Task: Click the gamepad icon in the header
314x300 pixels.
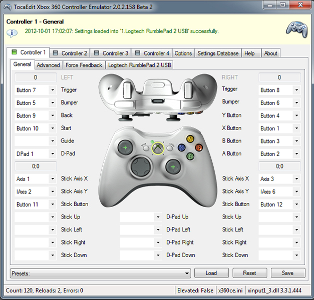Action: (x=297, y=29)
